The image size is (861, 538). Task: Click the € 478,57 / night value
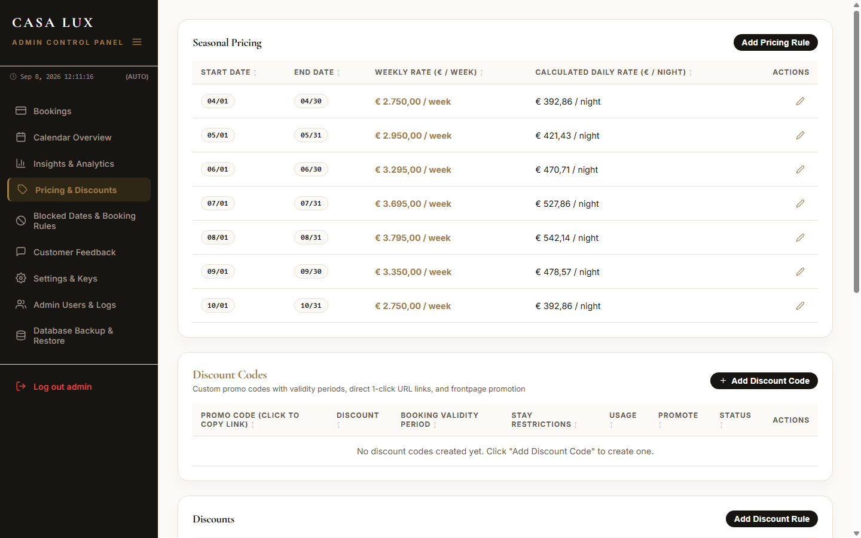click(x=567, y=272)
